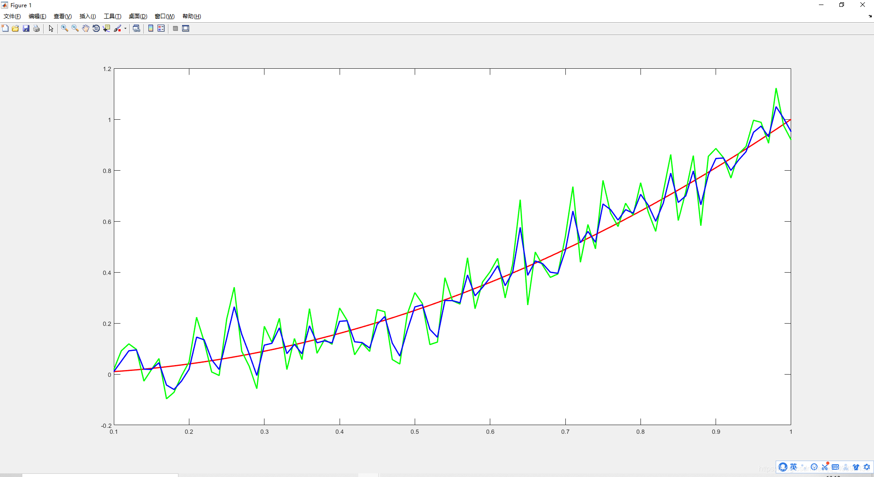Click the y-axis label 1.2
Viewport: 874px width, 477px height.
point(107,69)
